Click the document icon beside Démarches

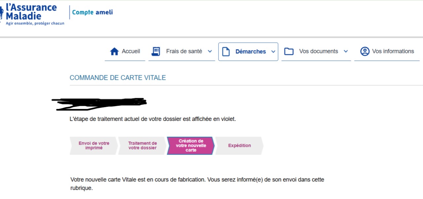[226, 52]
